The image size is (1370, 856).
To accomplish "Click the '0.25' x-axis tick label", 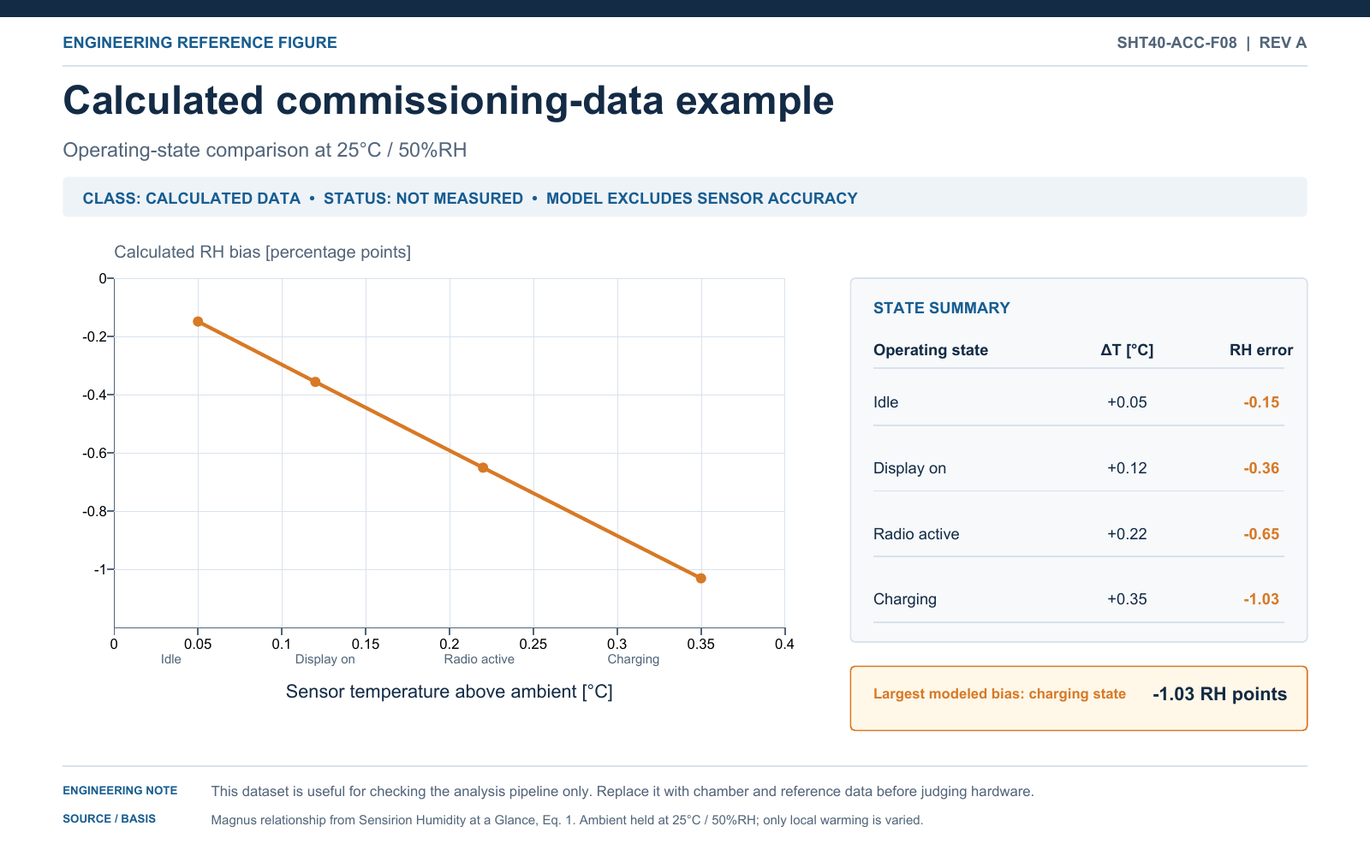I will (x=533, y=644).
